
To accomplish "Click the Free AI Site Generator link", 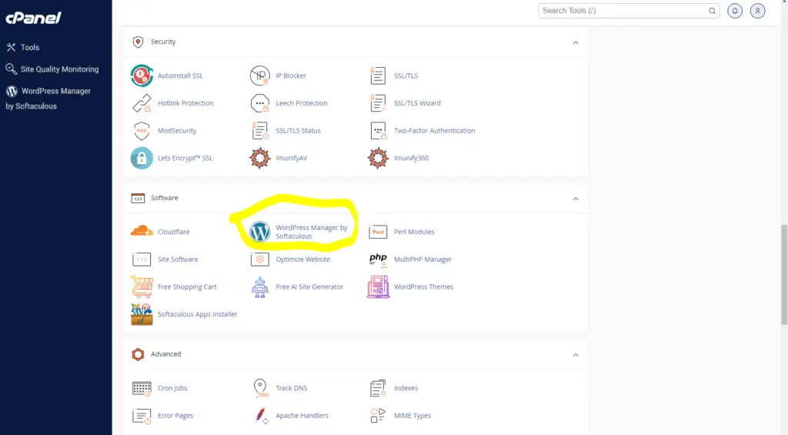I will (x=309, y=286).
